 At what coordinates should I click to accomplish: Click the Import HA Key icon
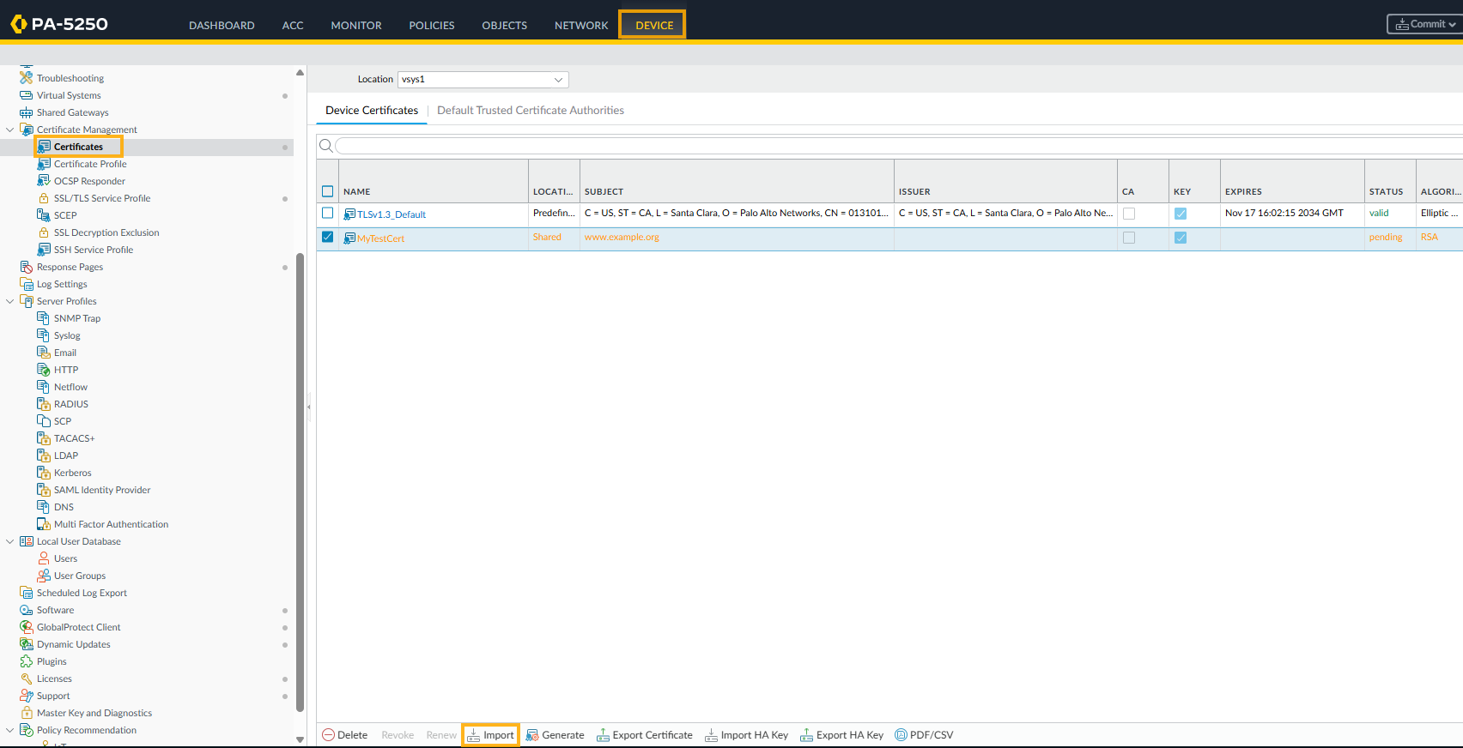[x=711, y=735]
